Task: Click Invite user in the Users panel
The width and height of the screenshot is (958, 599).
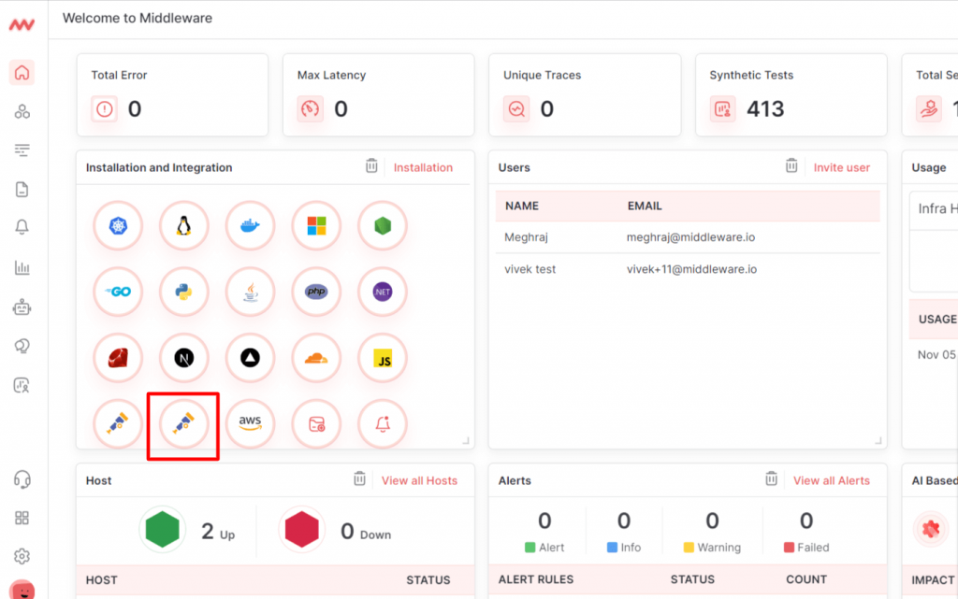Action: (841, 167)
